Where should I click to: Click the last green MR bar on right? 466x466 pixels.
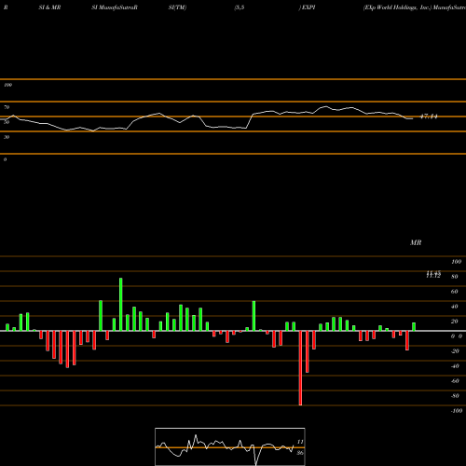pyautogui.click(x=414, y=327)
